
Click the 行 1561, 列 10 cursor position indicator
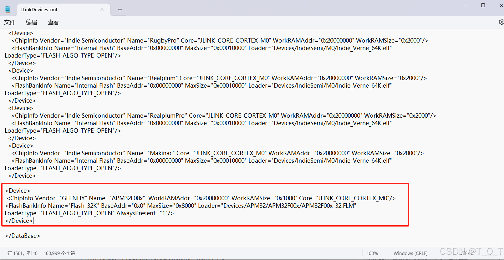[23, 253]
